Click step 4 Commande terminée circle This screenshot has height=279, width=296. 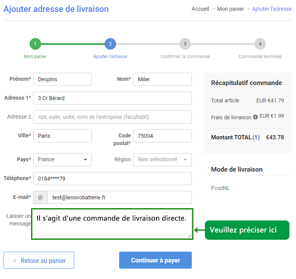point(260,44)
